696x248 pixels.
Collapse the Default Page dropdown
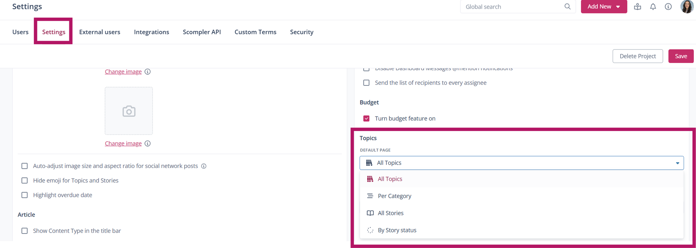pyautogui.click(x=677, y=163)
